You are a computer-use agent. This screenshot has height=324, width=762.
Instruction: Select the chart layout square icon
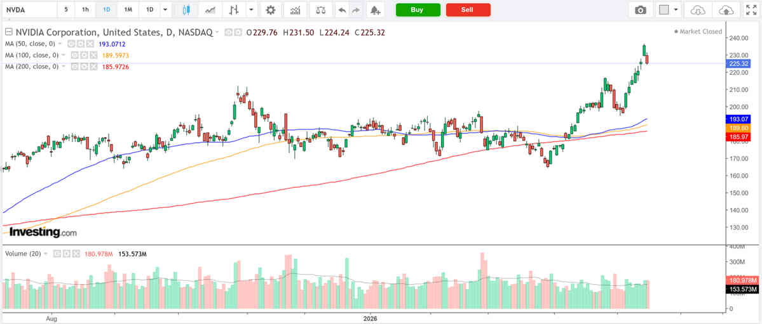[664, 10]
